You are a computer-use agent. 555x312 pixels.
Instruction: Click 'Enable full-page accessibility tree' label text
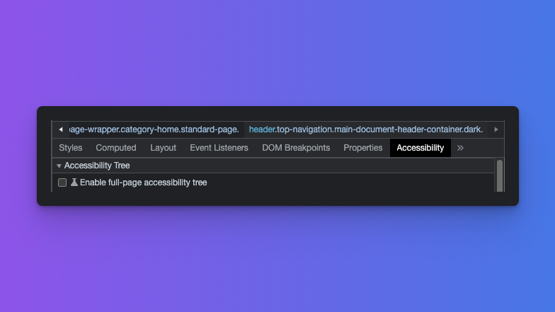[x=143, y=183]
